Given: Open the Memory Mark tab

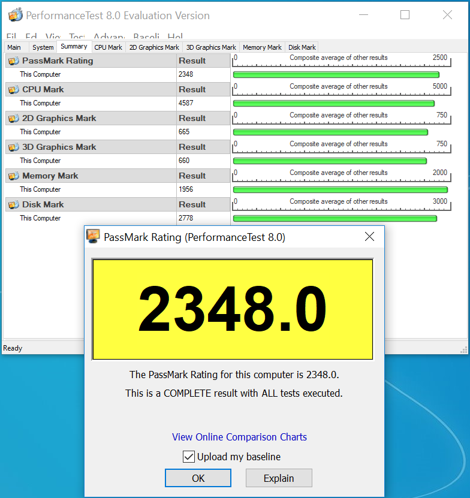Looking at the screenshot, I should [262, 47].
